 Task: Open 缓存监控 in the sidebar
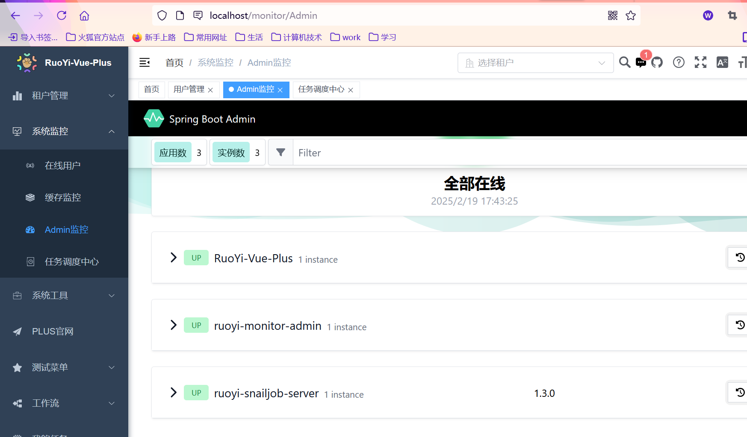64,197
